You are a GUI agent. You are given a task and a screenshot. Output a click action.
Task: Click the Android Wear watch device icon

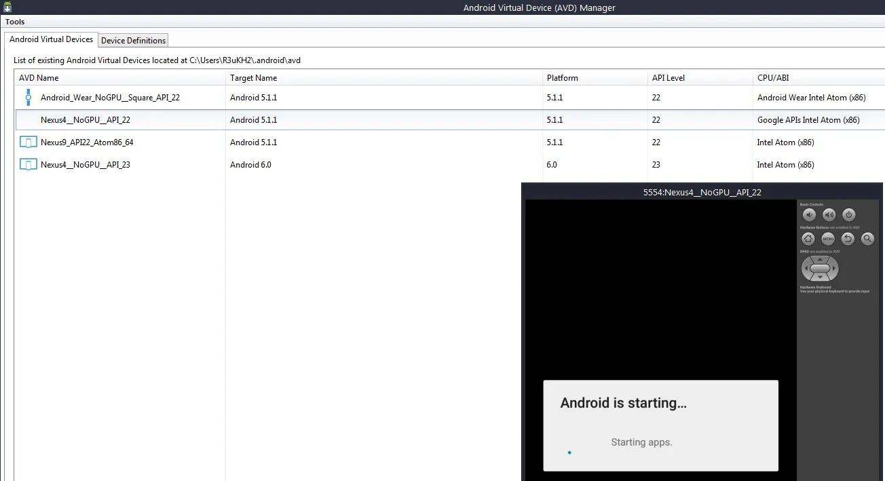(28, 97)
